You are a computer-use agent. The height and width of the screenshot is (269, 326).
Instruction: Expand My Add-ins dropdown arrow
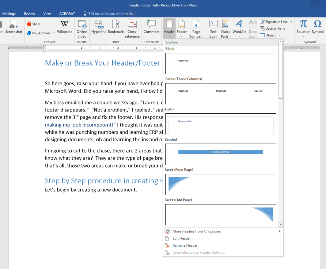[x=54, y=33]
